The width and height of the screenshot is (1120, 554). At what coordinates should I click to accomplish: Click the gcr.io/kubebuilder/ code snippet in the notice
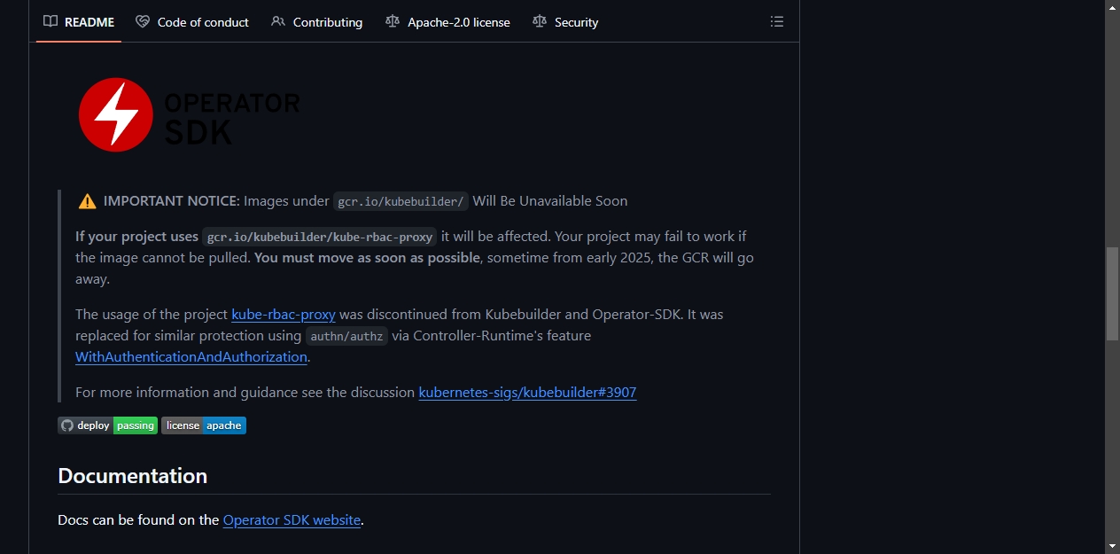tap(401, 201)
